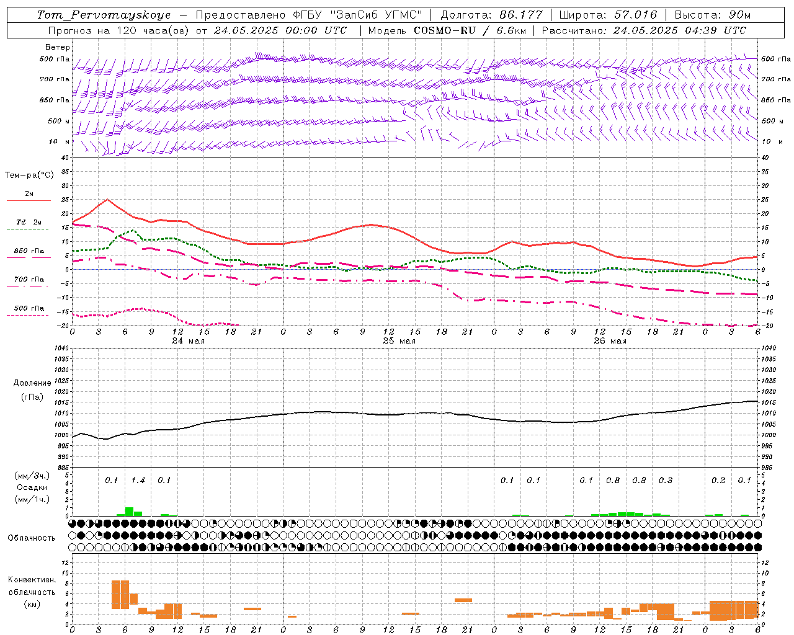
Task: Click the "26 мая" date label
Action: pyautogui.click(x=610, y=341)
